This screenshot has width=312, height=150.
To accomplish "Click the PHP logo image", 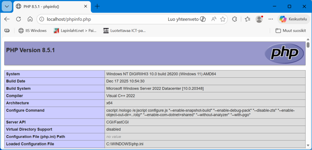I will click(284, 53).
